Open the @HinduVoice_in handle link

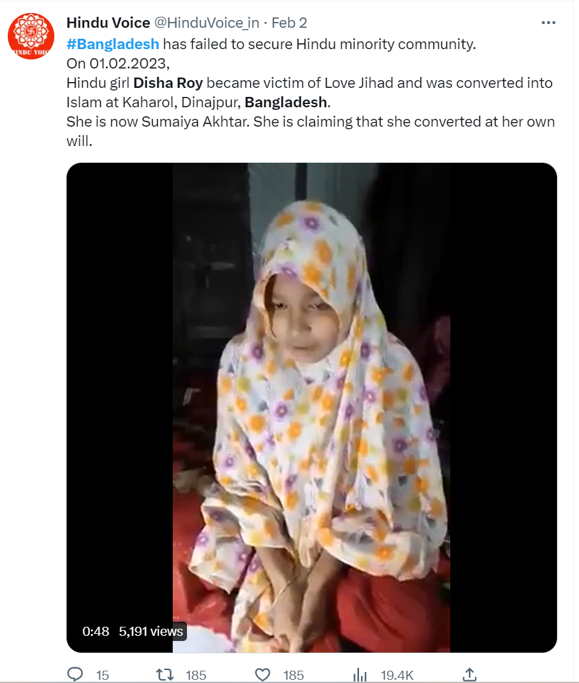click(206, 23)
